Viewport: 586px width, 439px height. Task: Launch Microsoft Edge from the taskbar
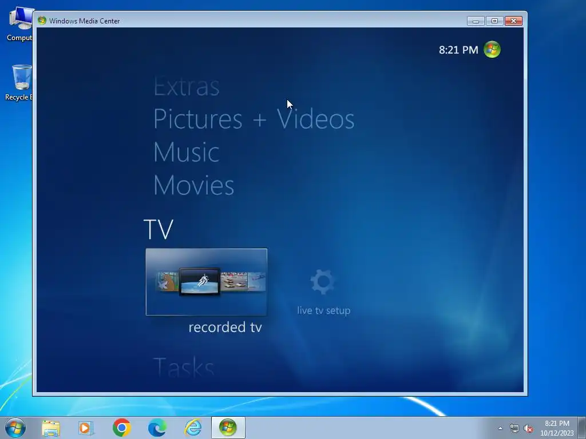(x=157, y=428)
